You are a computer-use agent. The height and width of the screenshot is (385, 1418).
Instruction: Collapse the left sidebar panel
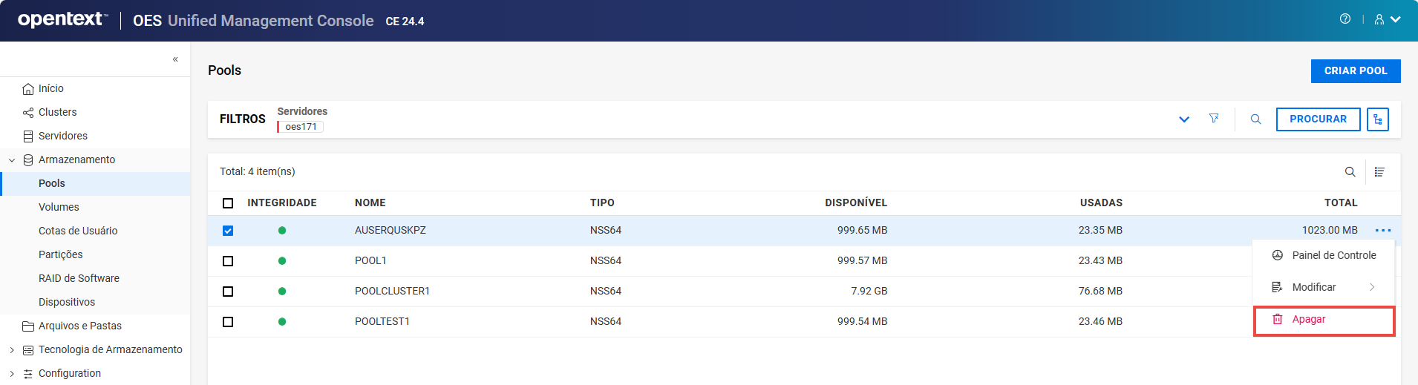pos(175,59)
